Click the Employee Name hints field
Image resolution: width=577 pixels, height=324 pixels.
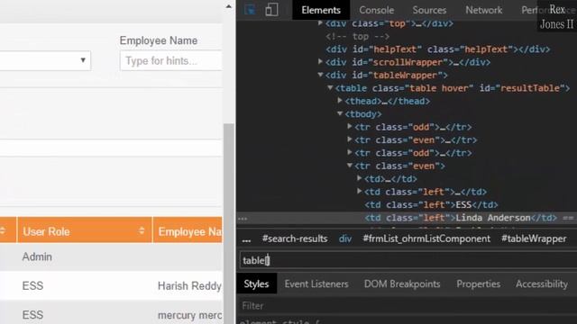coord(171,60)
